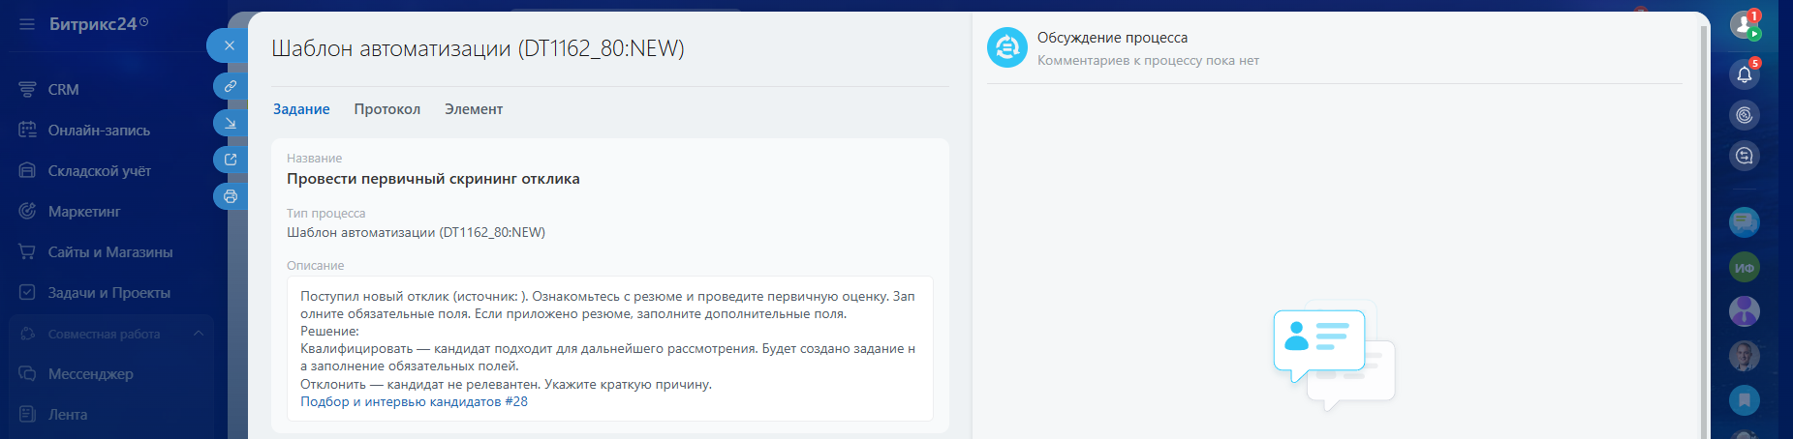Open notifications bell with badge 5
Screen dimensions: 1793x439
click(1745, 74)
